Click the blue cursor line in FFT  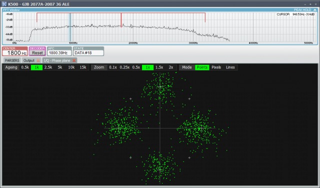tap(70, 27)
